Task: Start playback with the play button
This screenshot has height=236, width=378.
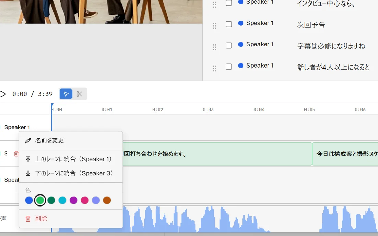Action: pos(3,94)
